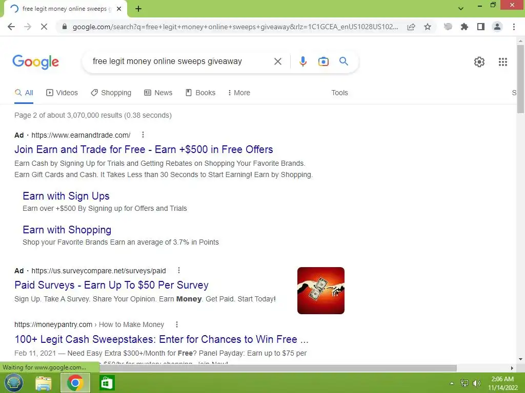Click the https://moneypantry.com result URL

[53, 324]
